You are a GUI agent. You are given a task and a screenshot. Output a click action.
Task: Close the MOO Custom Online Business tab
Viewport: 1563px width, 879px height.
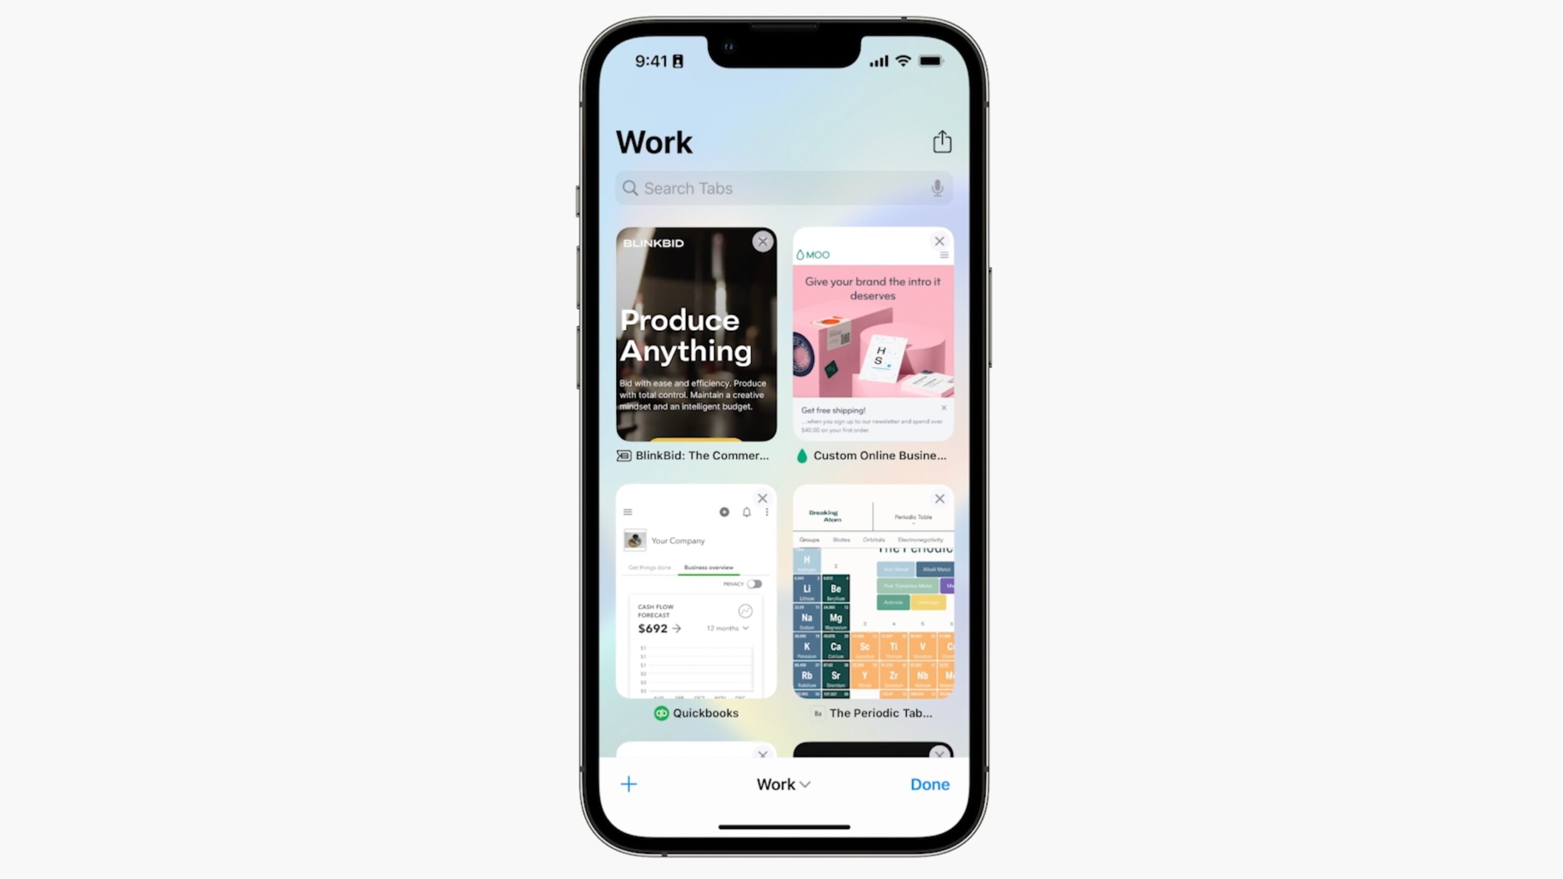tap(938, 241)
